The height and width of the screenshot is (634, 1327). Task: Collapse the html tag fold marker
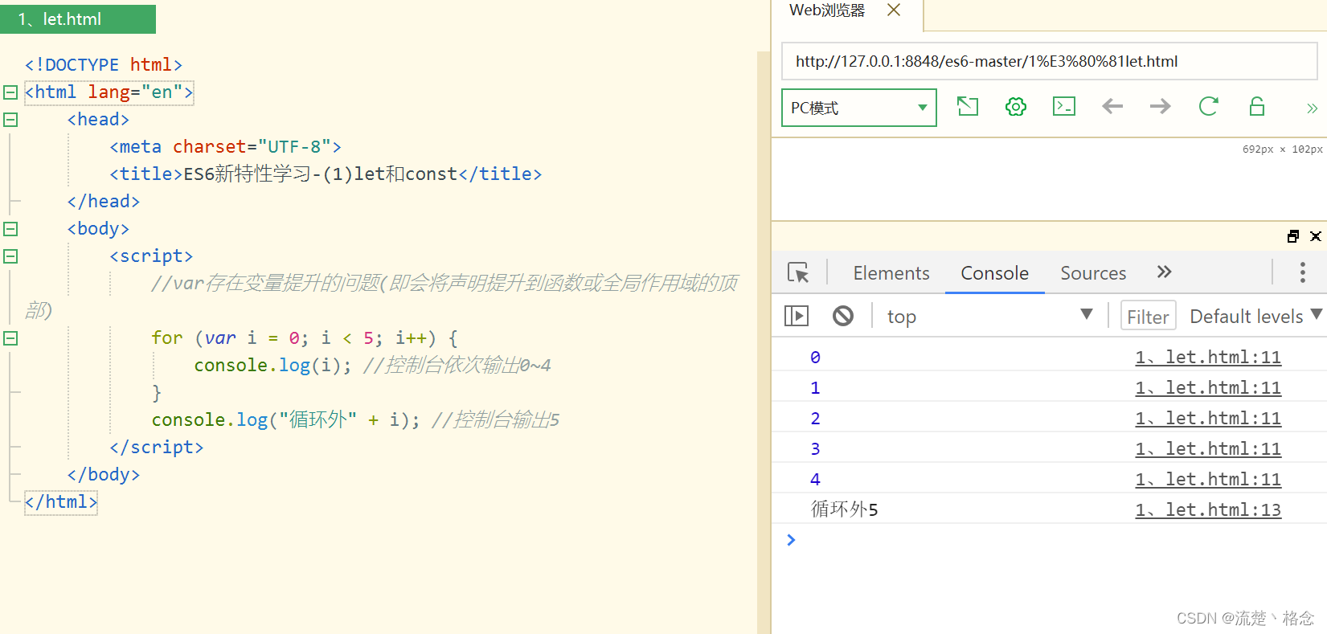pos(10,92)
